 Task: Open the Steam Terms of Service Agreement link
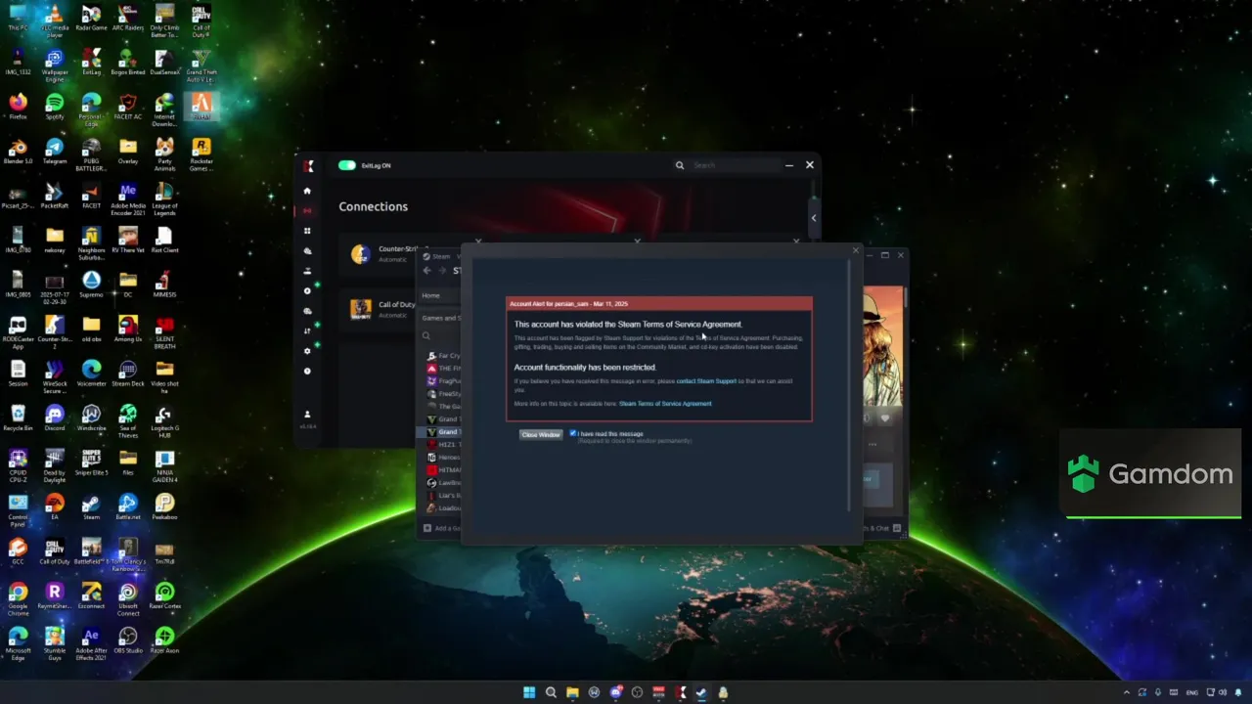coord(665,403)
